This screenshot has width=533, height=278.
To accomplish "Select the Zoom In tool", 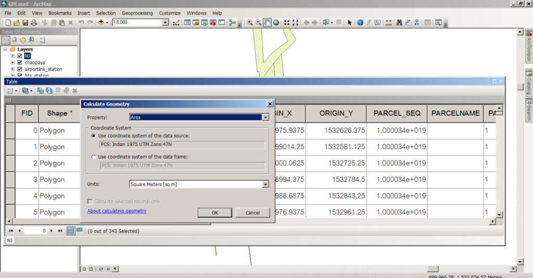I will pyautogui.click(x=250, y=23).
